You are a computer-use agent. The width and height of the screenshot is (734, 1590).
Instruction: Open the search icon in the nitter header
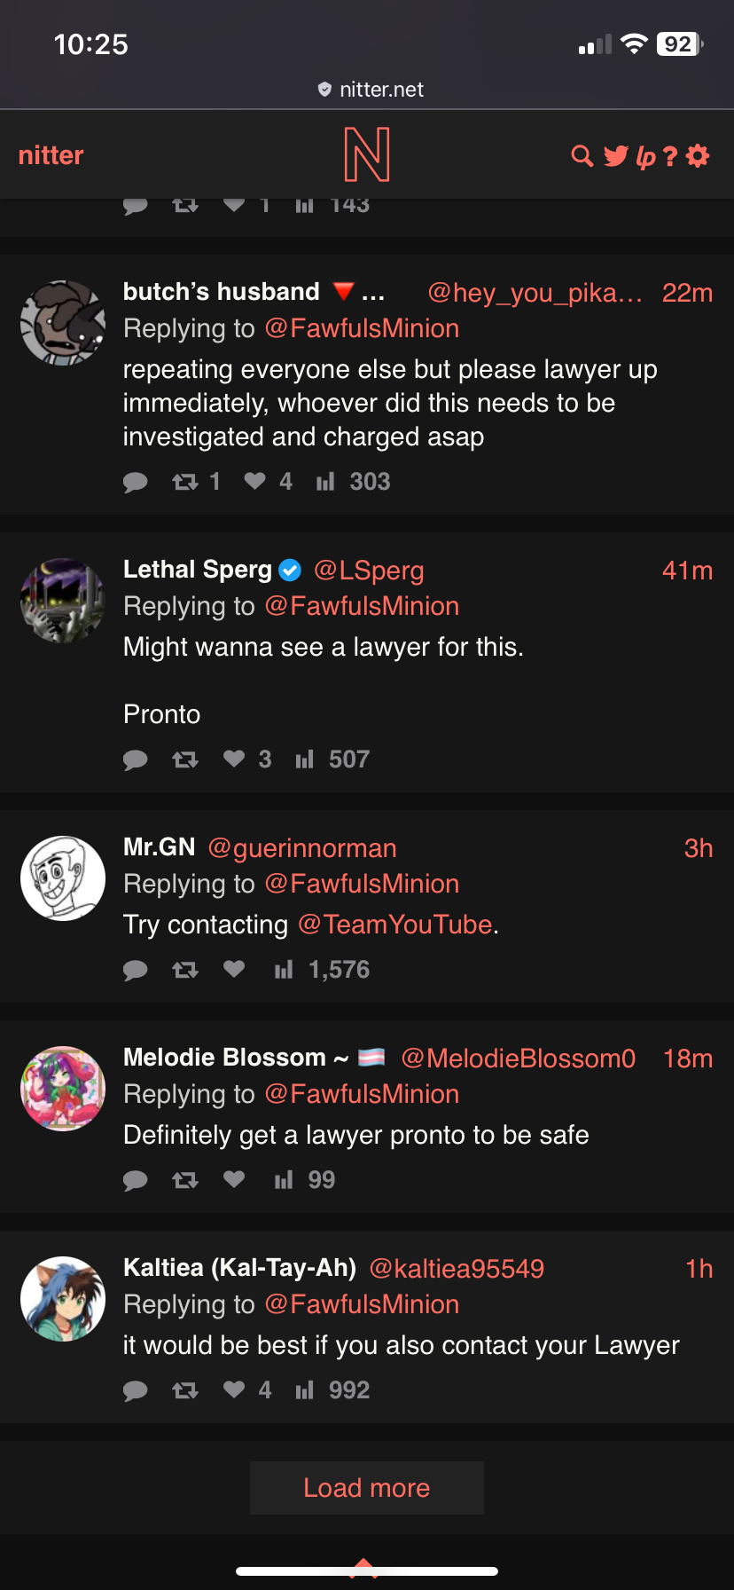(x=582, y=156)
